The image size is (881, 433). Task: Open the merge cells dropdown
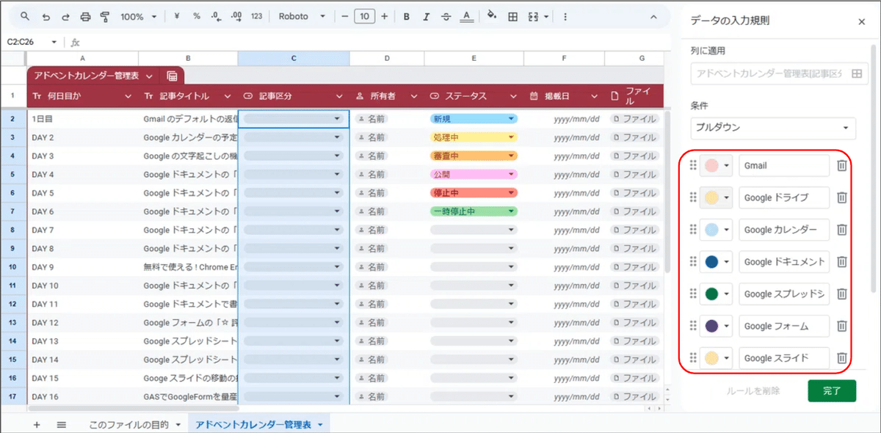(x=538, y=16)
